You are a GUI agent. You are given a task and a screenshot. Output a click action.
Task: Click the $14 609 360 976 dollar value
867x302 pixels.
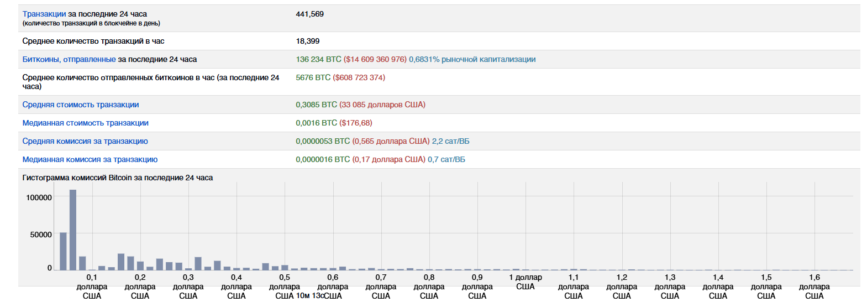(x=375, y=59)
